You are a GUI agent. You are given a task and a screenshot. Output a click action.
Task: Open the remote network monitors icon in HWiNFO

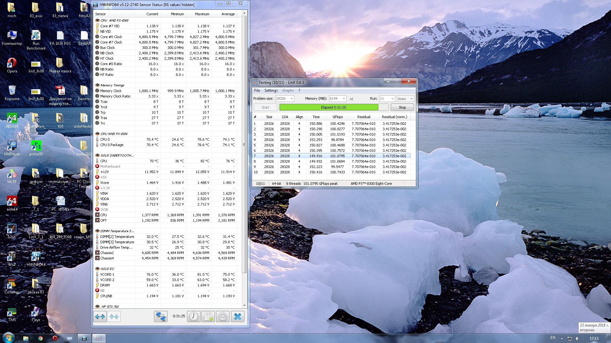point(160,317)
